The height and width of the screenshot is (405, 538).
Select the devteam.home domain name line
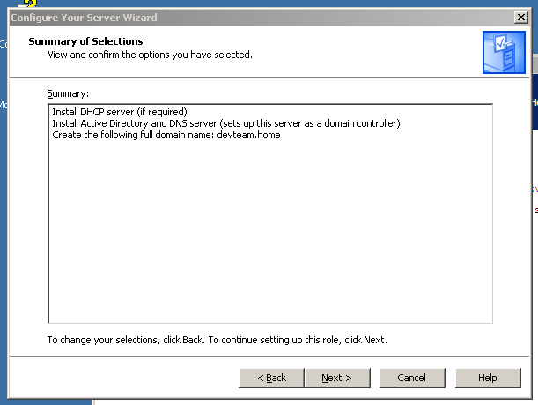pos(166,135)
